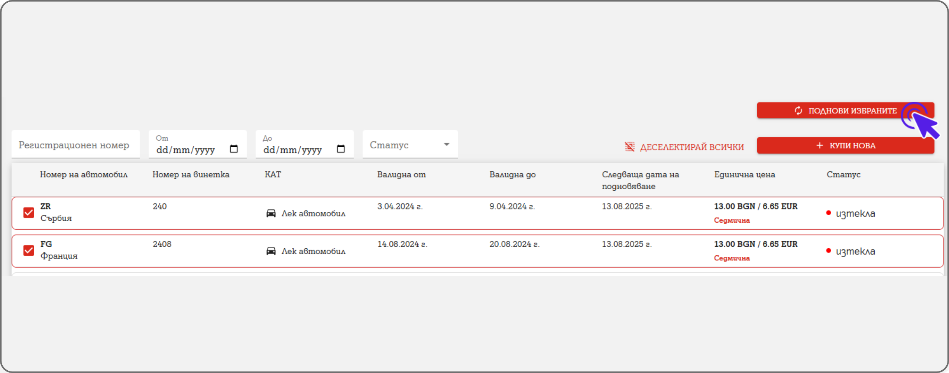Viewport: 949px width, 373px height.
Task: Uncheck the FG Франция vignette checkbox
Action: point(29,250)
